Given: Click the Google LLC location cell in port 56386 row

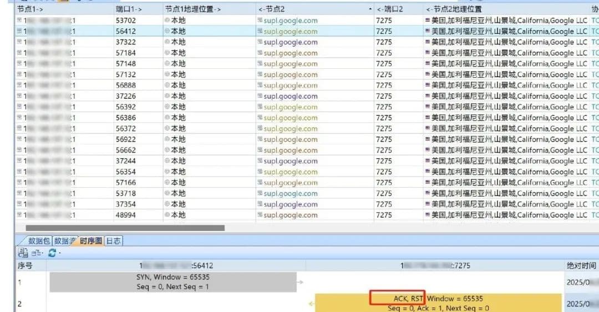Looking at the screenshot, I should [x=509, y=118].
